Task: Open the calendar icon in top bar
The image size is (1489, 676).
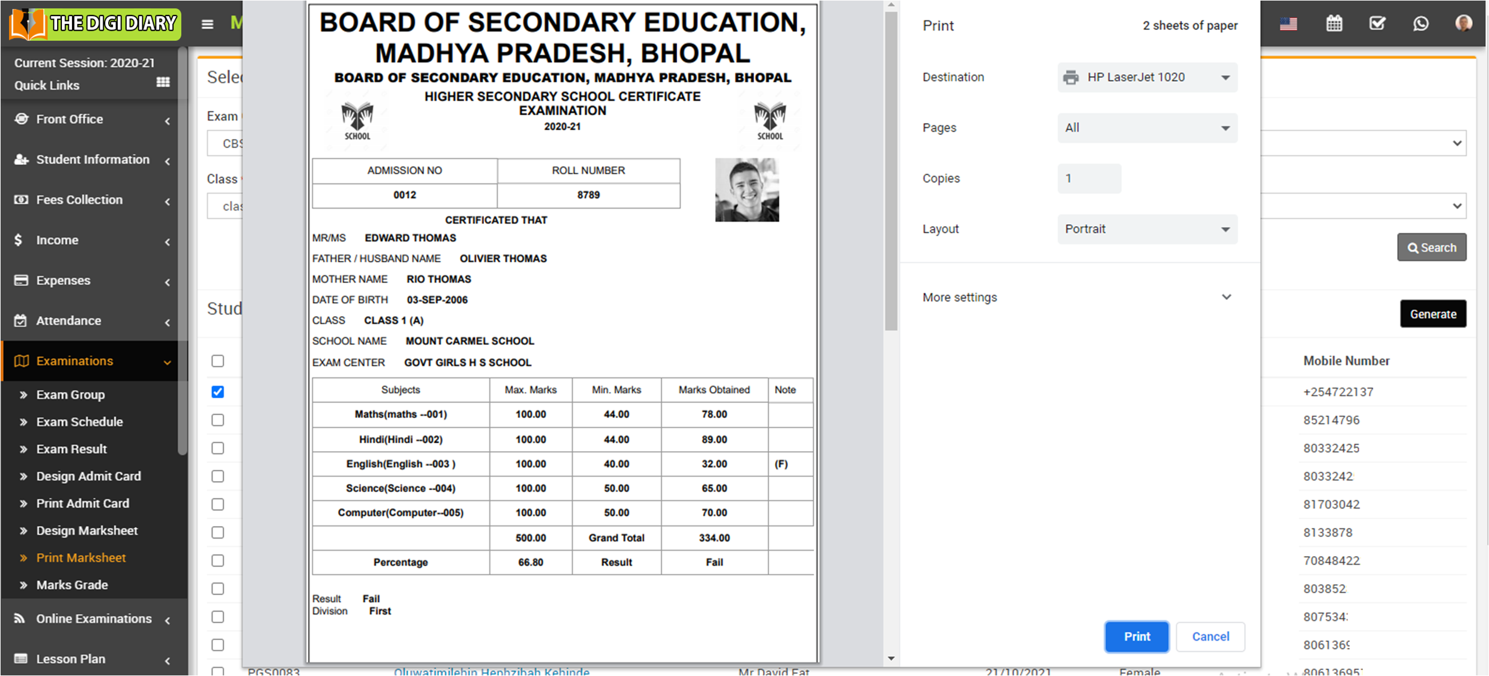Action: [x=1334, y=24]
